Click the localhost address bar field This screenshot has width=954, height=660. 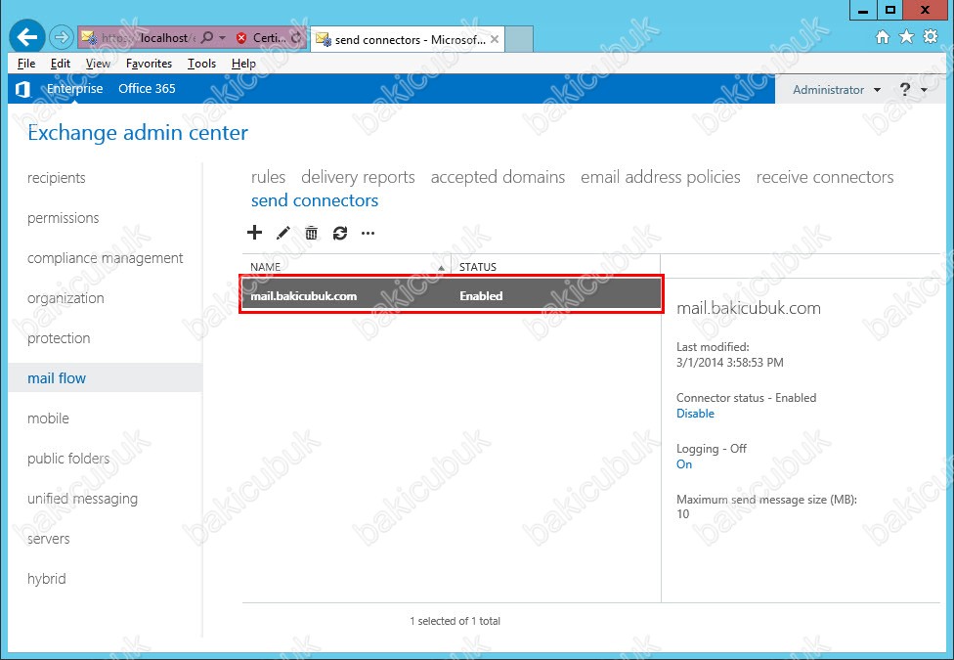[x=148, y=38]
